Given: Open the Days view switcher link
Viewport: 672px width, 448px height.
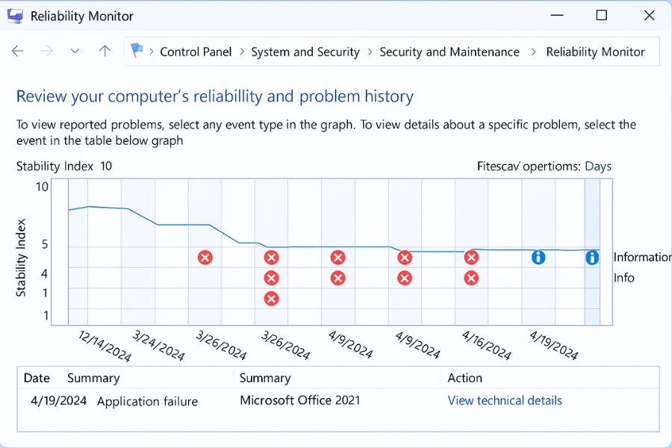Looking at the screenshot, I should coord(597,166).
